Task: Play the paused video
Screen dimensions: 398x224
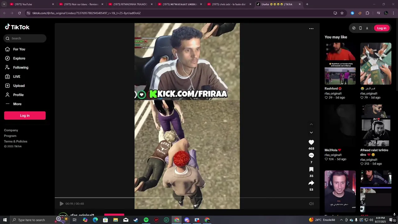Action: click(62, 204)
